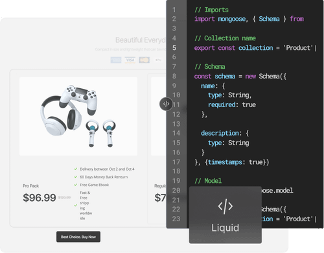Click the Pro Pack label

tap(30, 186)
